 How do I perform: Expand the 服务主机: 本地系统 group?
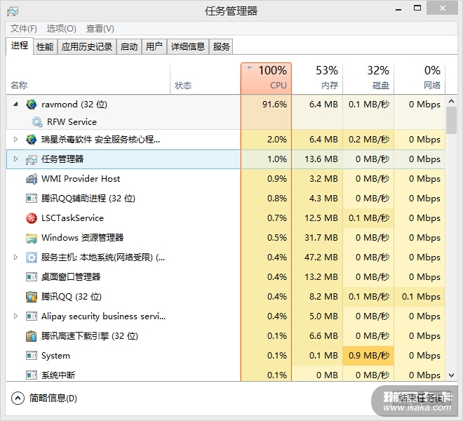15,257
